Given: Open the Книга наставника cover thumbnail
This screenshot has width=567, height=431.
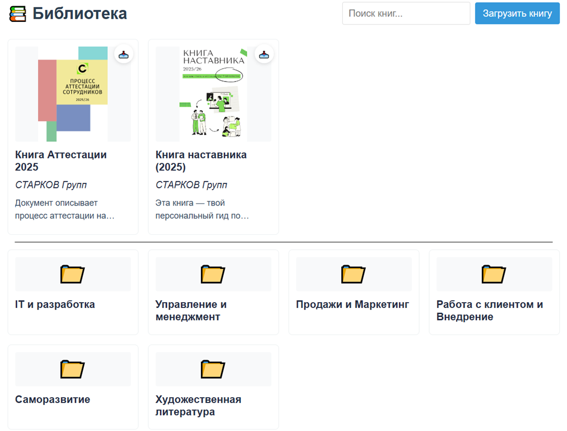Looking at the screenshot, I should point(213,94).
